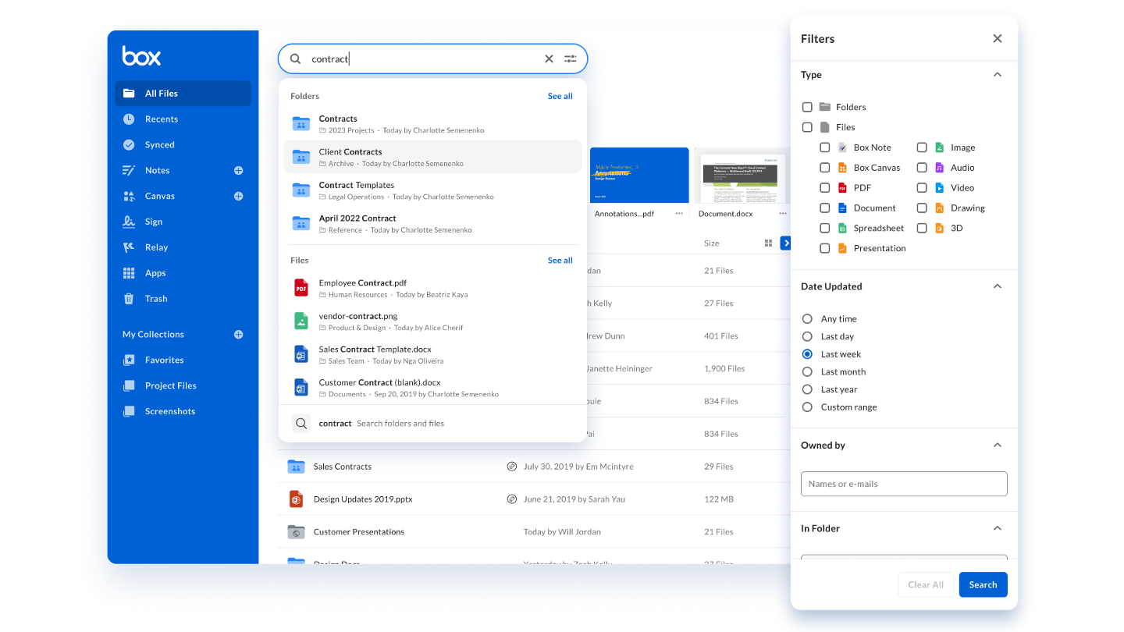
Task: Check the Folders type checkbox
Action: pos(807,107)
